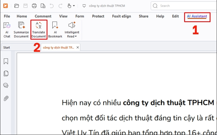Viewport: 217px width, 135px height.
Task: Open the Help ribbon tab
Action: pyautogui.click(x=160, y=16)
